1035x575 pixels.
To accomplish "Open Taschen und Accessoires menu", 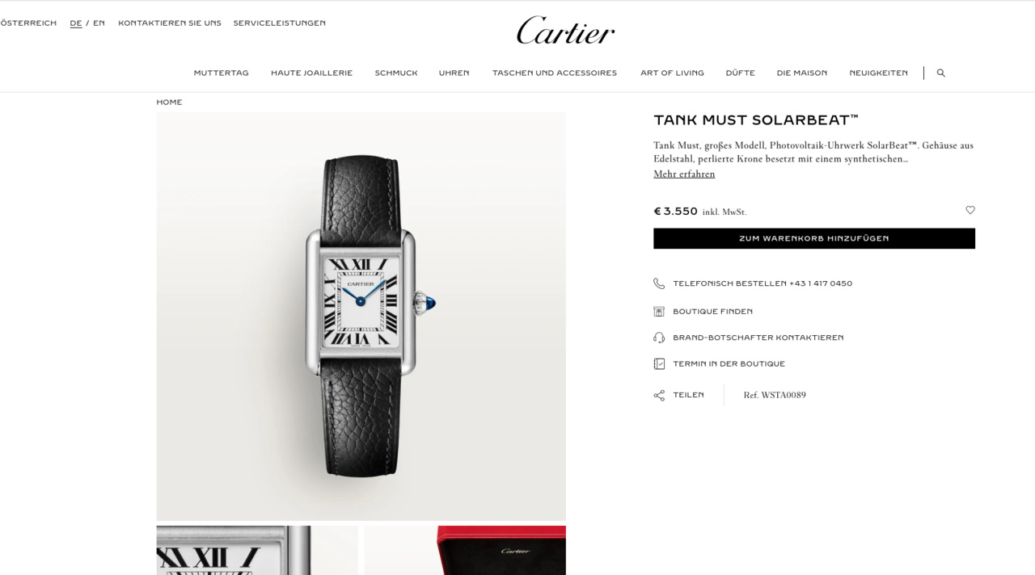I will click(x=555, y=73).
